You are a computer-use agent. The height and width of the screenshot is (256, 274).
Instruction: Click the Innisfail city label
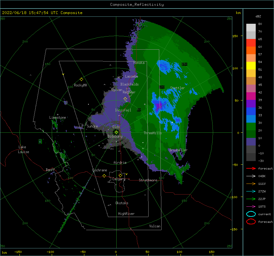tap(123, 110)
